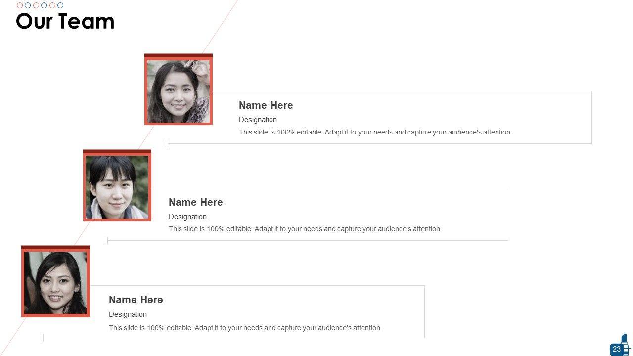Screen dimensions: 633x356
Task: Click "Designation" in the bottom team card
Action: click(128, 314)
